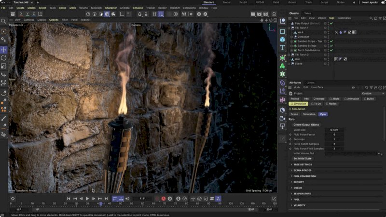
Task: Click the search magnifier icon at top left
Action: click(x=3, y=21)
